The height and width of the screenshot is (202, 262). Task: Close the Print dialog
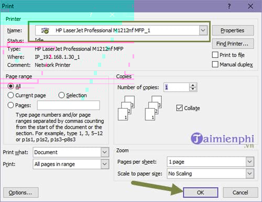point(250,6)
